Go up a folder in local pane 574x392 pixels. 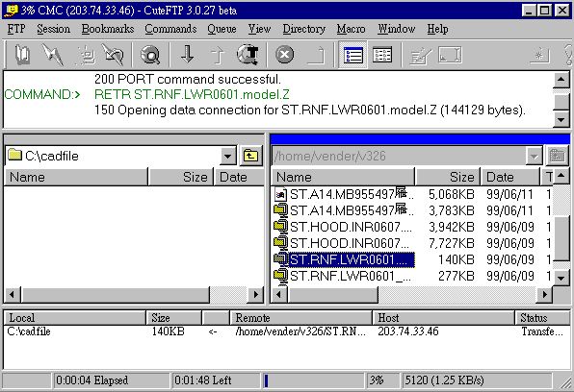pyautogui.click(x=250, y=156)
